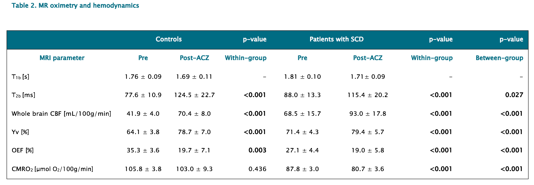Click the 0.027 between-group p-value

[x=514, y=95]
